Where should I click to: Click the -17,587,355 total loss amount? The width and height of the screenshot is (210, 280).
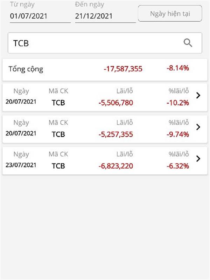click(123, 69)
